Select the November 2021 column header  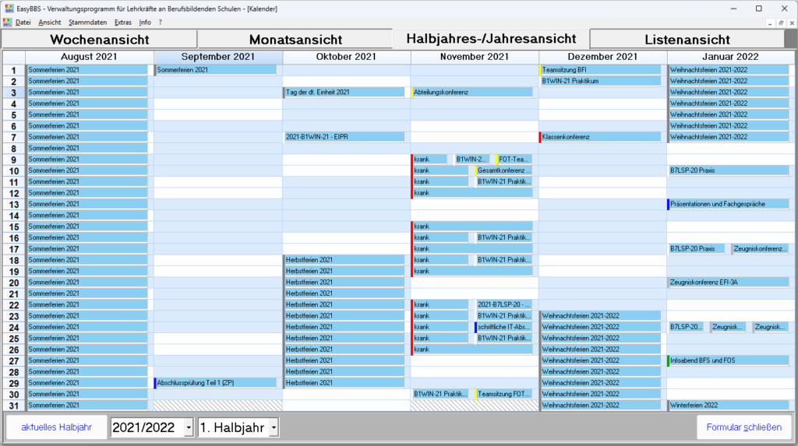(x=475, y=57)
